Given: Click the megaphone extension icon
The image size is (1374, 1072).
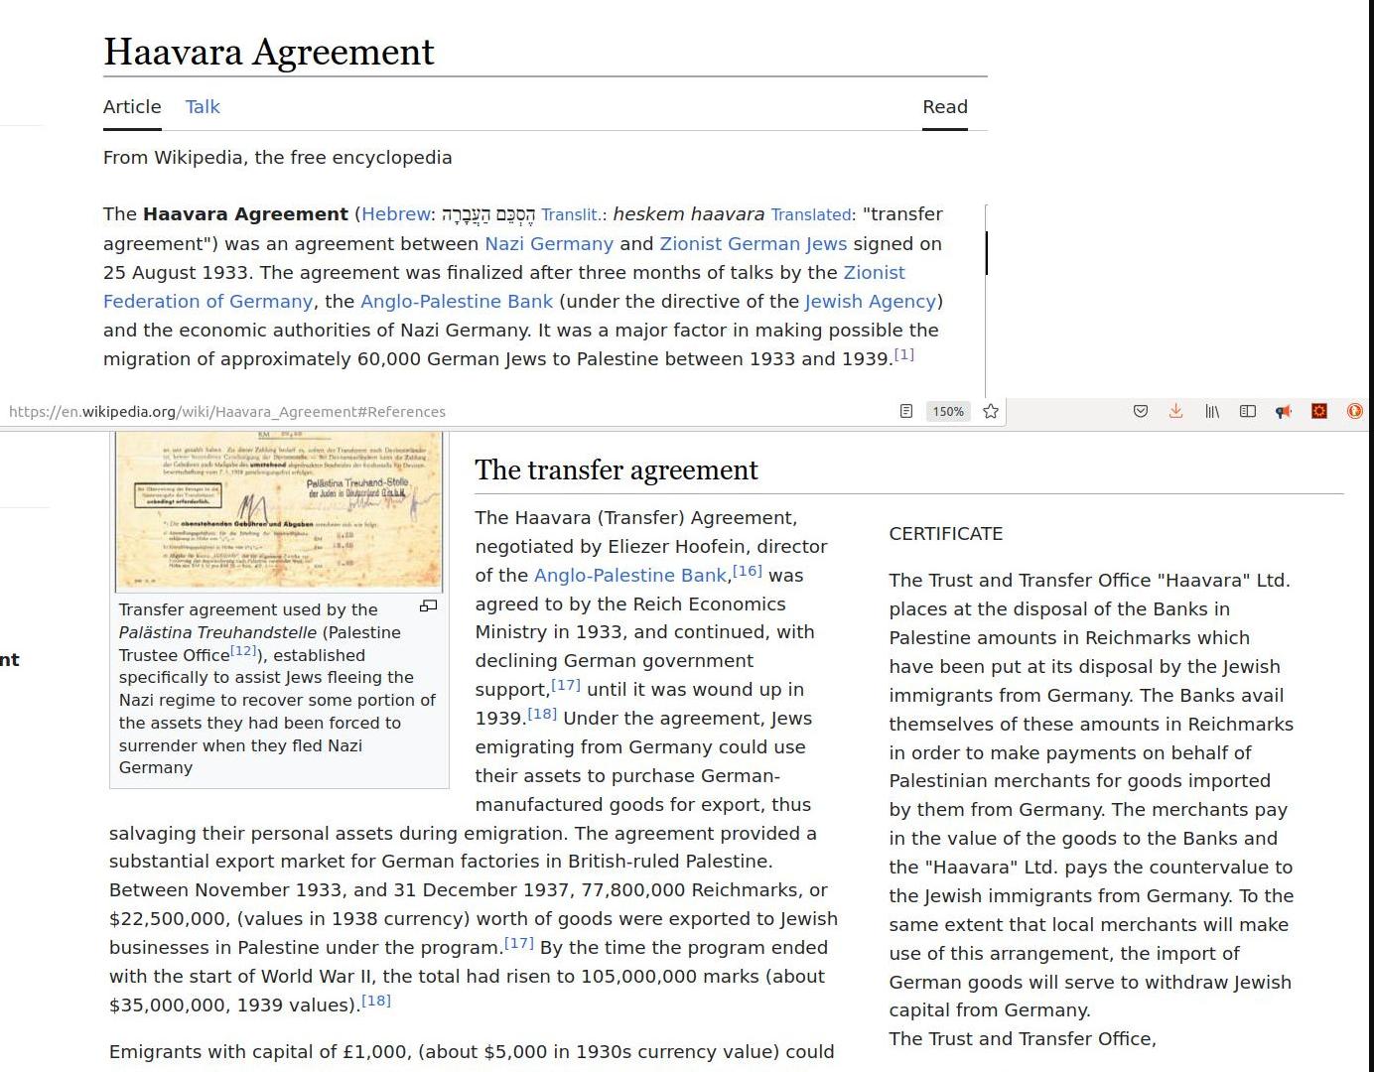Looking at the screenshot, I should (x=1284, y=411).
